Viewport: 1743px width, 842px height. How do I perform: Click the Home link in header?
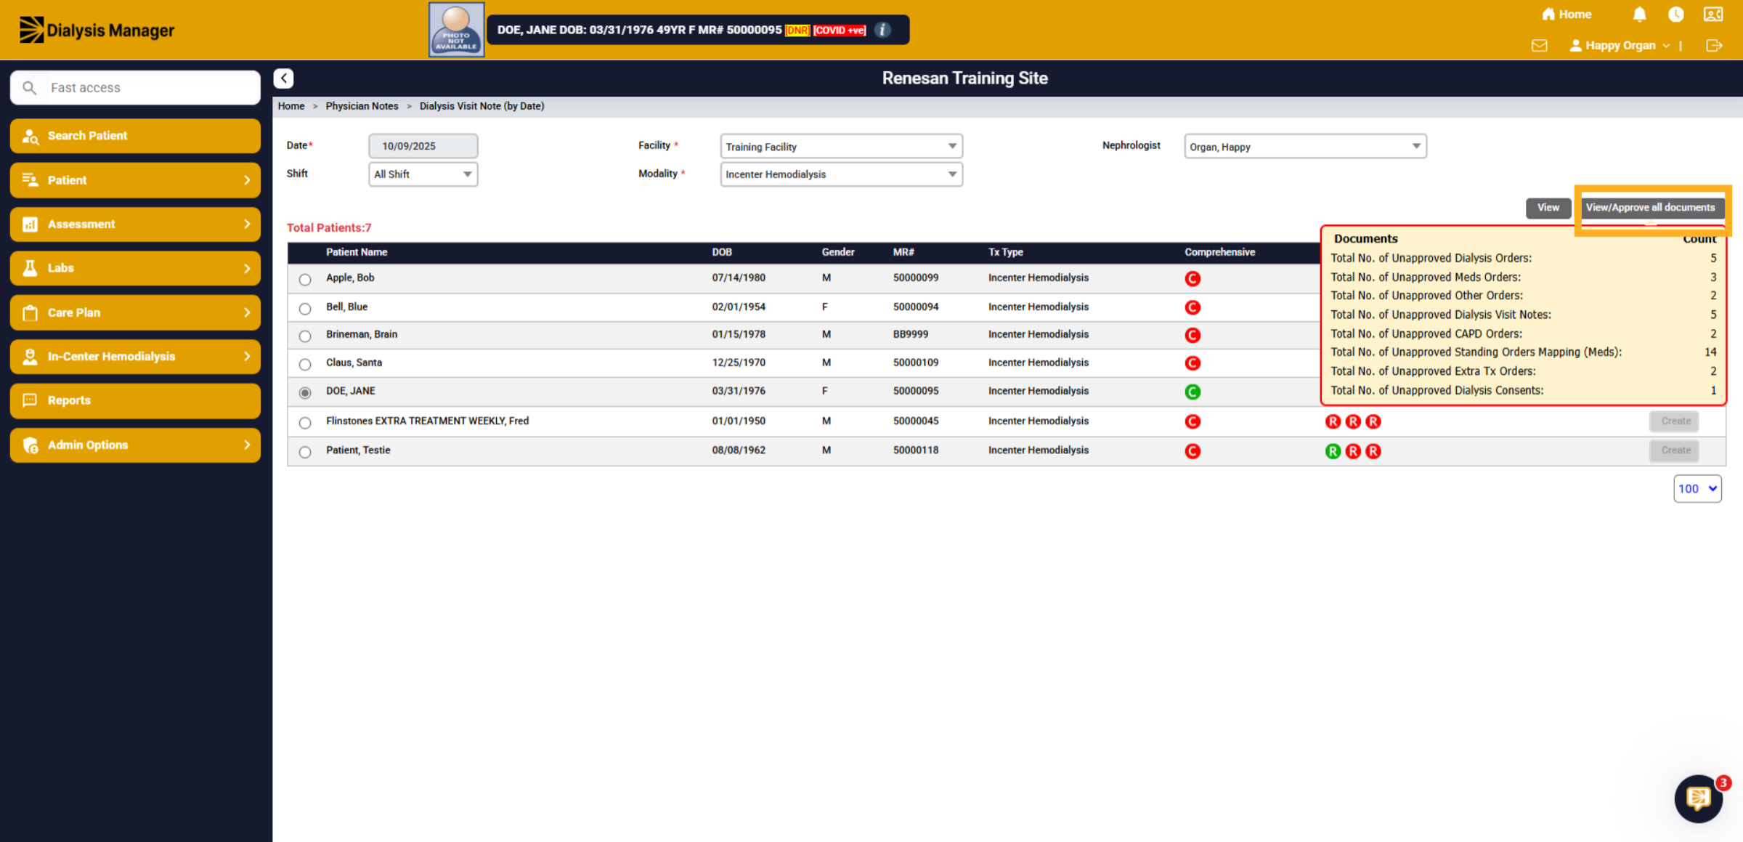1567,15
